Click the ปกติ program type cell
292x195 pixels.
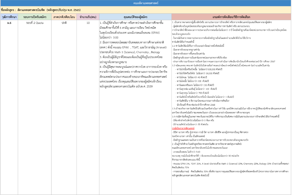(64, 23)
